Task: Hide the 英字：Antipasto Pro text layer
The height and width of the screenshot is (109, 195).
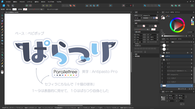Action: click(x=192, y=74)
